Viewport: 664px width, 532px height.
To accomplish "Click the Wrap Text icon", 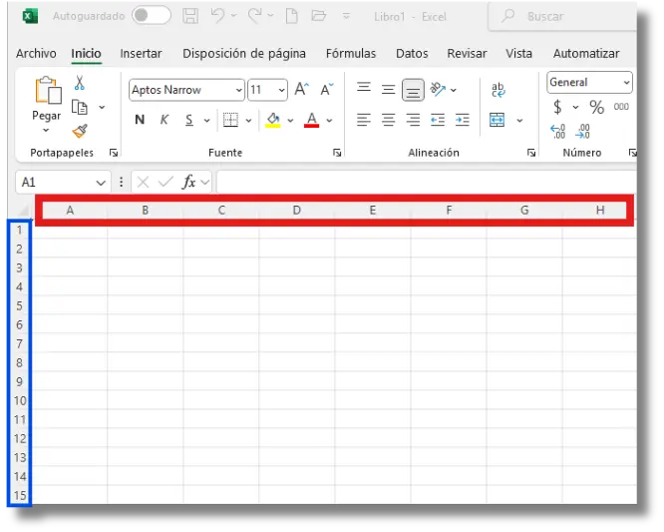I will [498, 90].
